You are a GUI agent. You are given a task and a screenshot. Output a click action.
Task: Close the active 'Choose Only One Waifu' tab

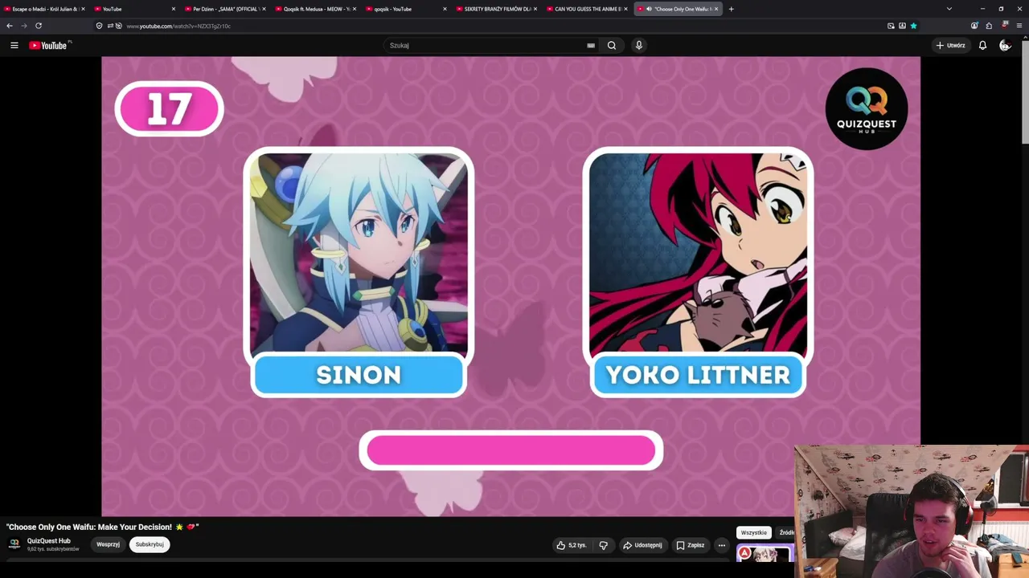point(716,9)
